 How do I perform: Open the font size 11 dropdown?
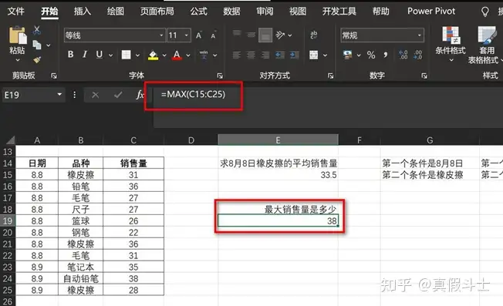[187, 35]
